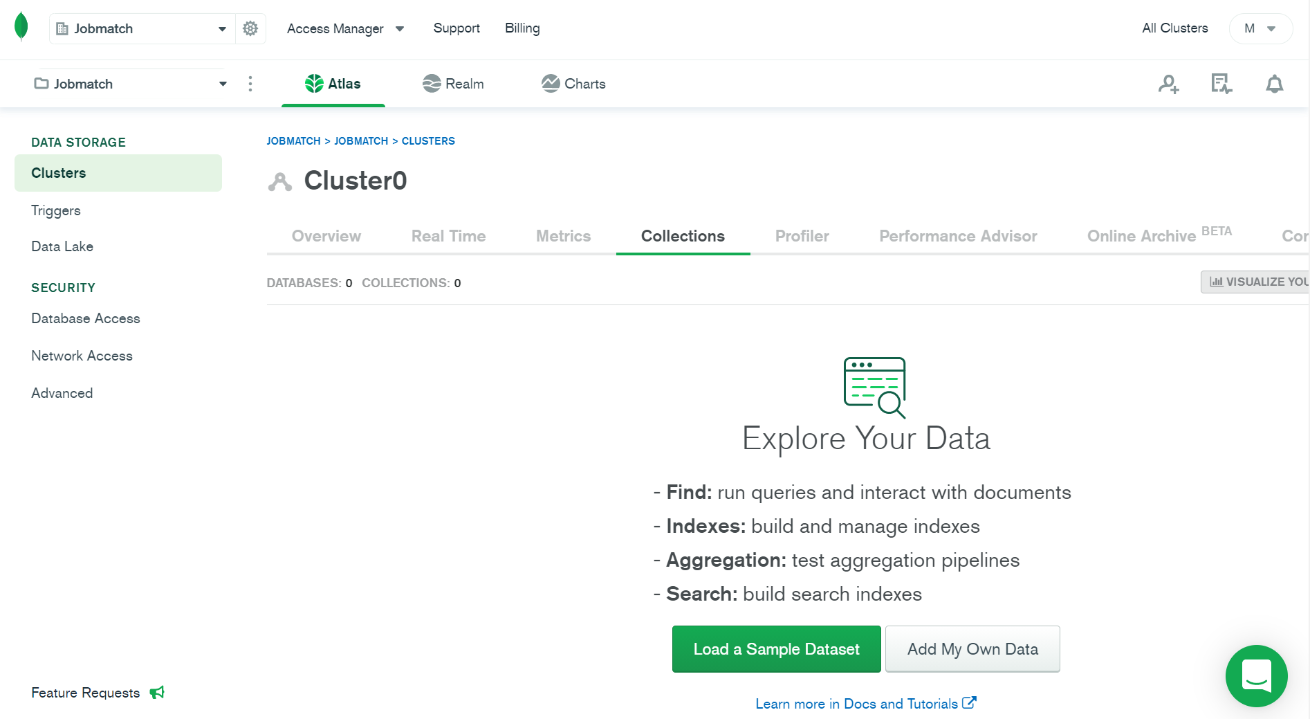Switch to the Overview tab

pos(326,236)
